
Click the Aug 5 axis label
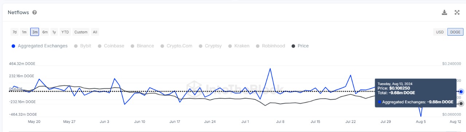coord(421,122)
